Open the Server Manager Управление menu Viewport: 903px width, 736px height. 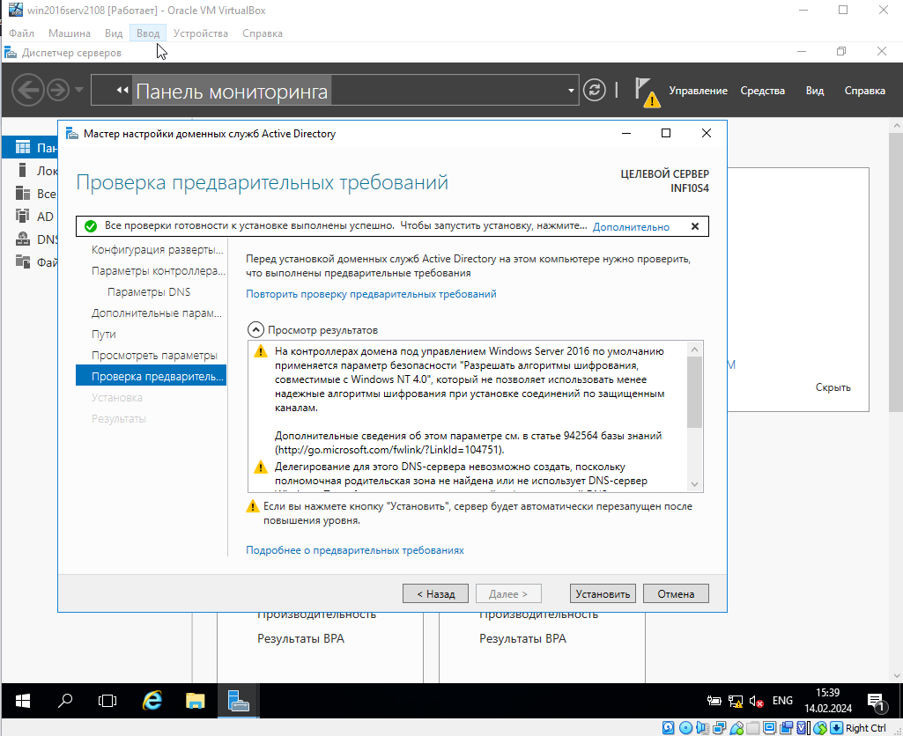[698, 91]
